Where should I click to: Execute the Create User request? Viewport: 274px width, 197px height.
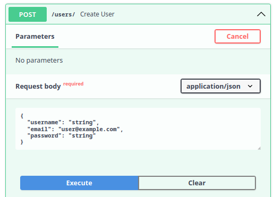click(79, 183)
